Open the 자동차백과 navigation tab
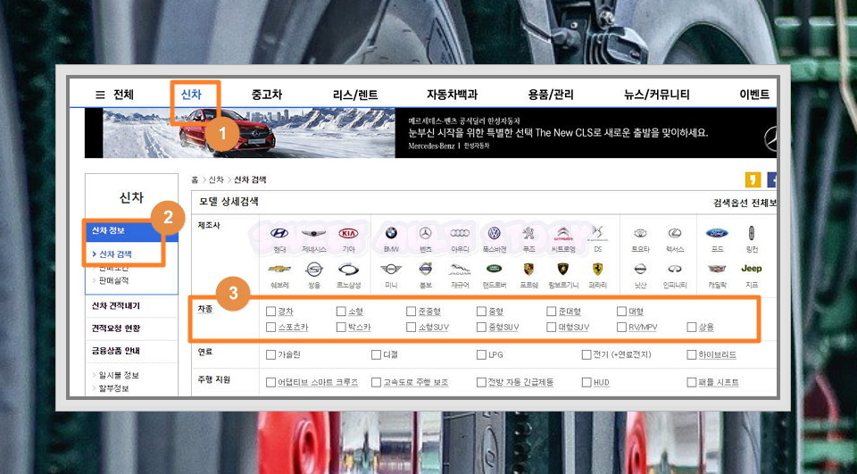 (x=452, y=95)
